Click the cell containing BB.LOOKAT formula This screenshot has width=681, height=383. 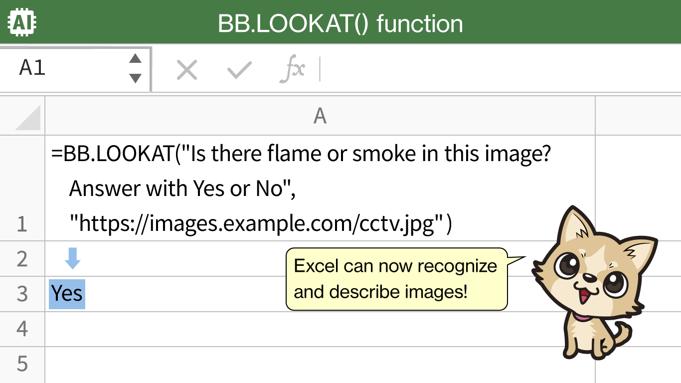[299, 189]
